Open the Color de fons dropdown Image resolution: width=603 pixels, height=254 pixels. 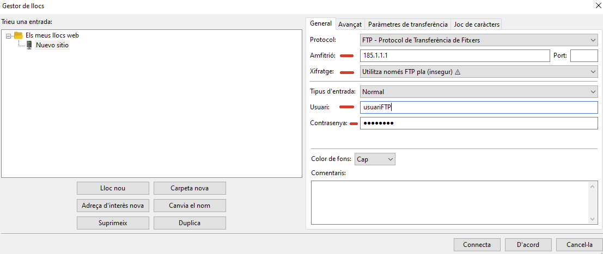(375, 159)
